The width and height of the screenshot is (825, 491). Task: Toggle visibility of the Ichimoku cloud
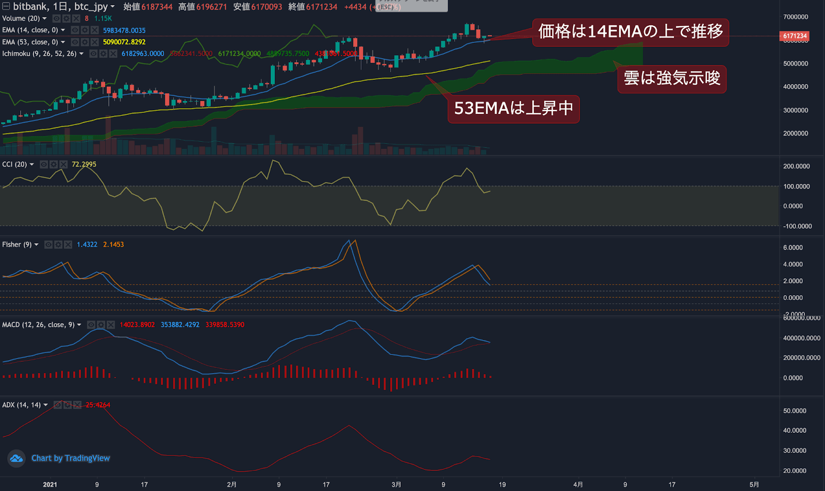(x=94, y=53)
